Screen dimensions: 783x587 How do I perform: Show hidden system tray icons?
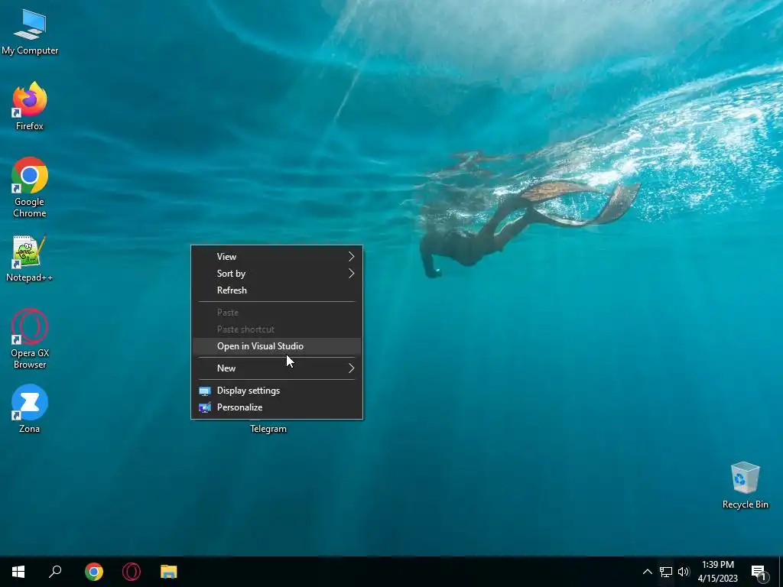click(647, 572)
